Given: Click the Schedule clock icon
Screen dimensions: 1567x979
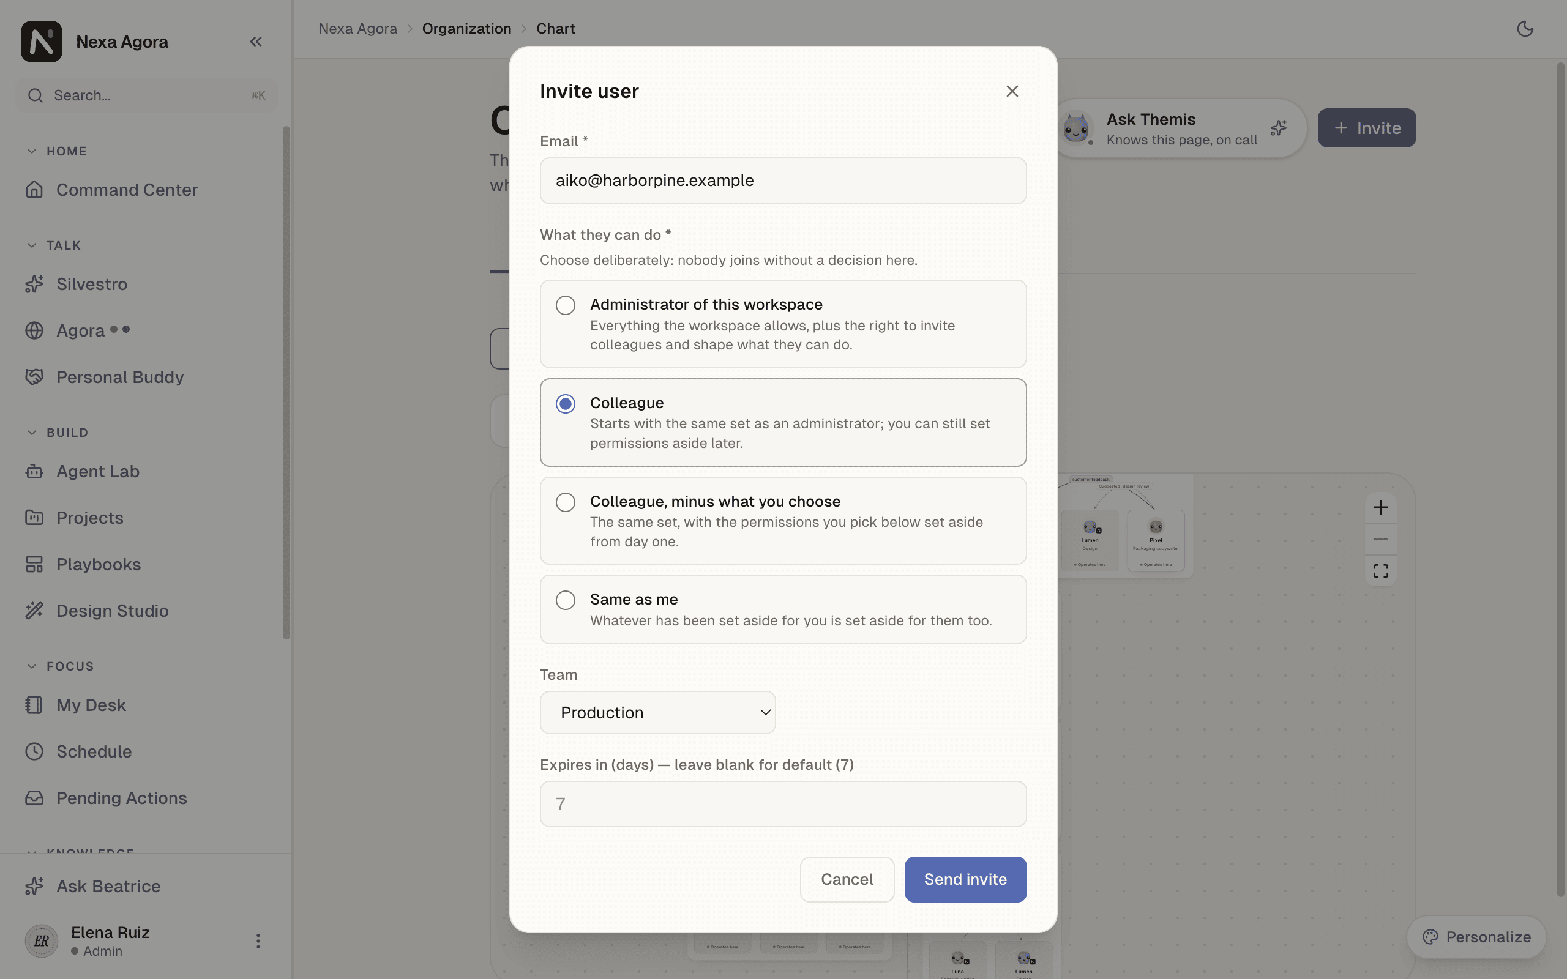Looking at the screenshot, I should click(x=34, y=752).
